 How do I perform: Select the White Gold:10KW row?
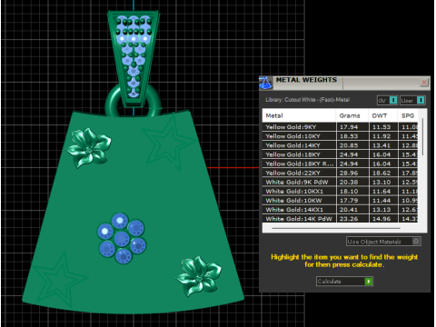point(340,201)
